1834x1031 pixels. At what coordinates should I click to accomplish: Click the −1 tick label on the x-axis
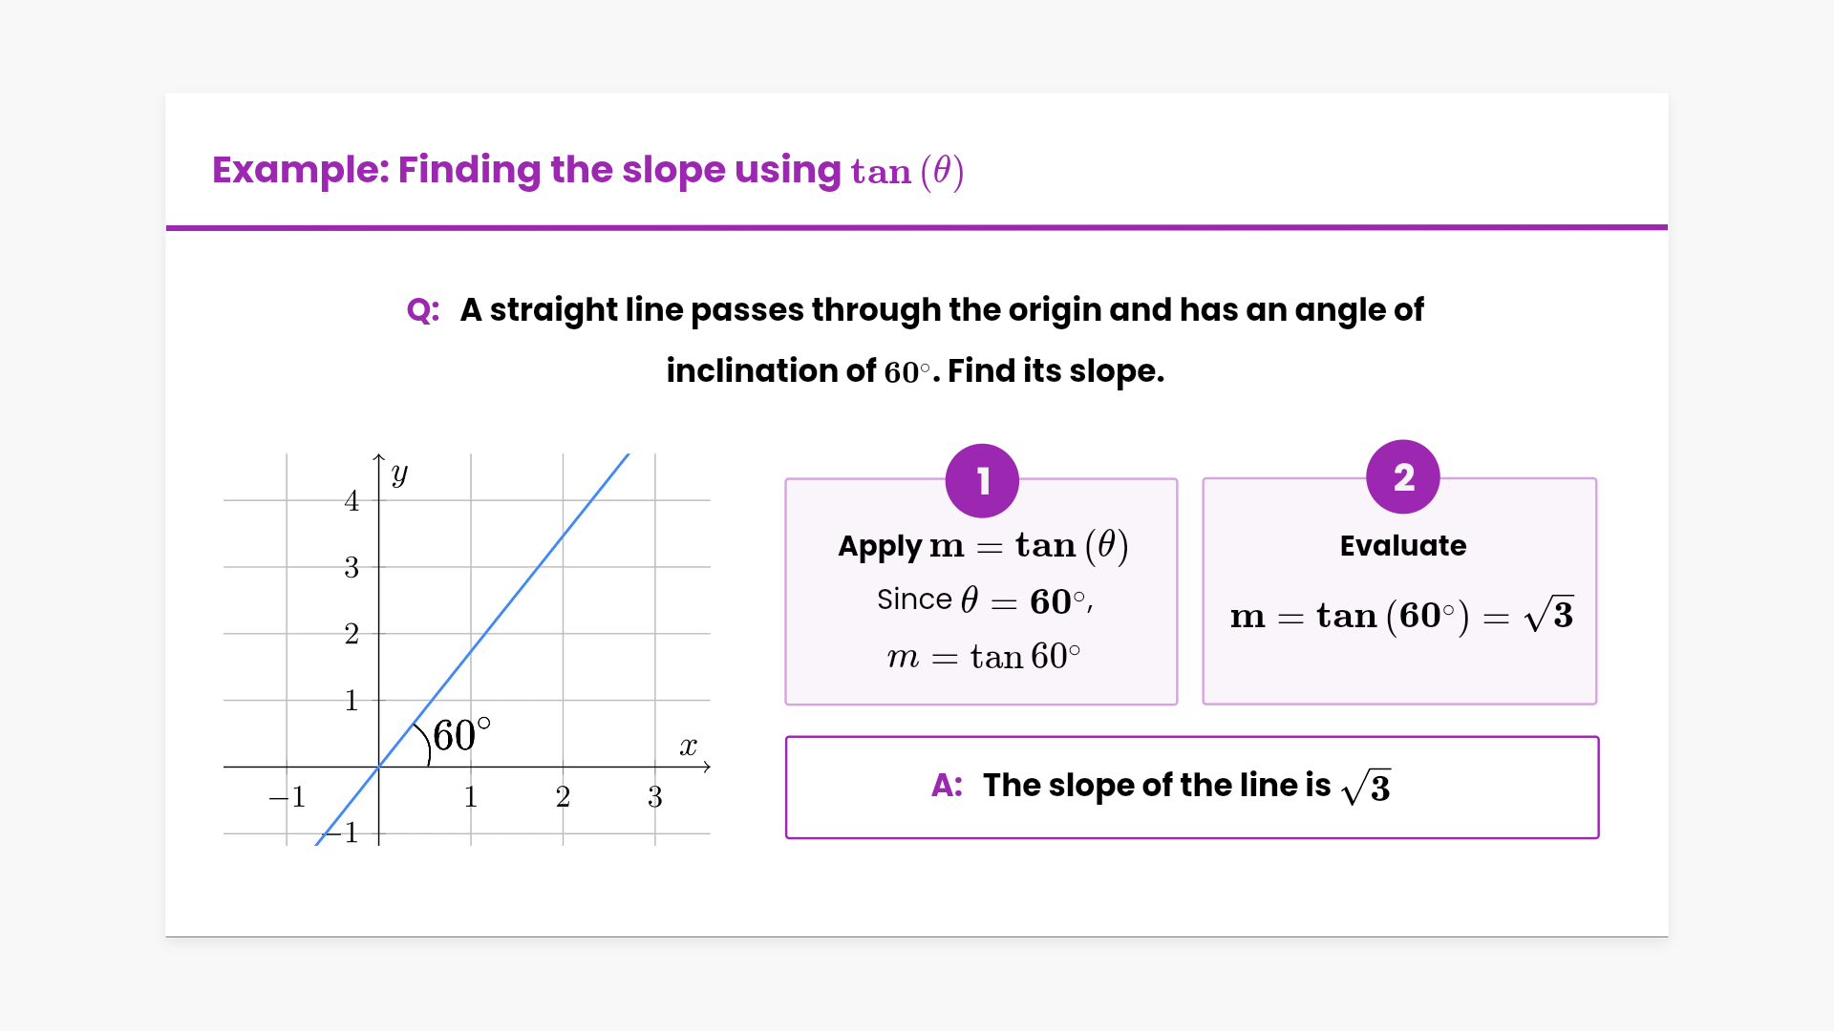pos(288,797)
